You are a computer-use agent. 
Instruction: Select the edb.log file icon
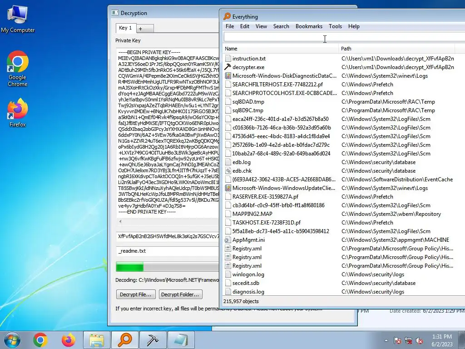[228, 162]
